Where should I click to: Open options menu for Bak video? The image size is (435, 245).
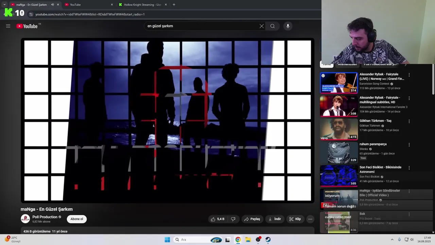[x=409, y=215]
